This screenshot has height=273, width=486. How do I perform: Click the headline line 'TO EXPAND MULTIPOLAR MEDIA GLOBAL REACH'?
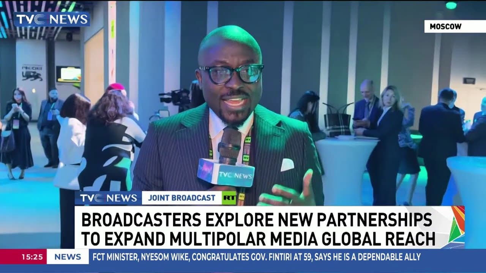pos(258,239)
